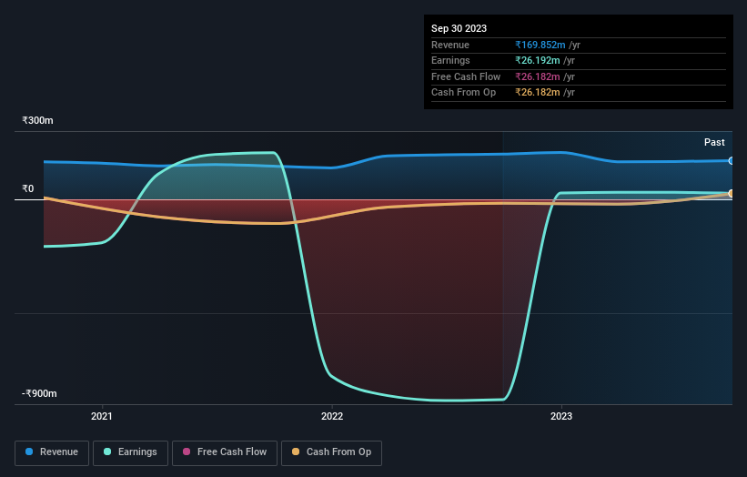Select the Revenue endpoint marker on chart
This screenshot has width=747, height=477.
pyautogui.click(x=731, y=161)
